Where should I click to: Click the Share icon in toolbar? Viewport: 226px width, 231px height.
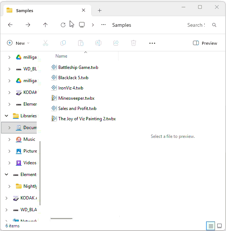[116, 43]
